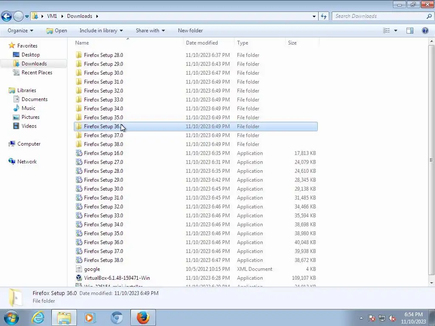
Task: Show the preview pane icon
Action: click(x=410, y=31)
